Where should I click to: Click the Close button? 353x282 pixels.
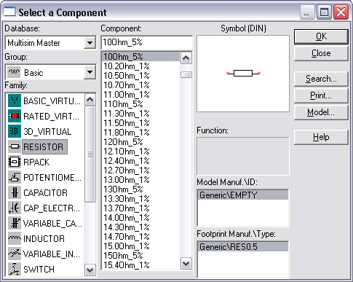point(321,53)
